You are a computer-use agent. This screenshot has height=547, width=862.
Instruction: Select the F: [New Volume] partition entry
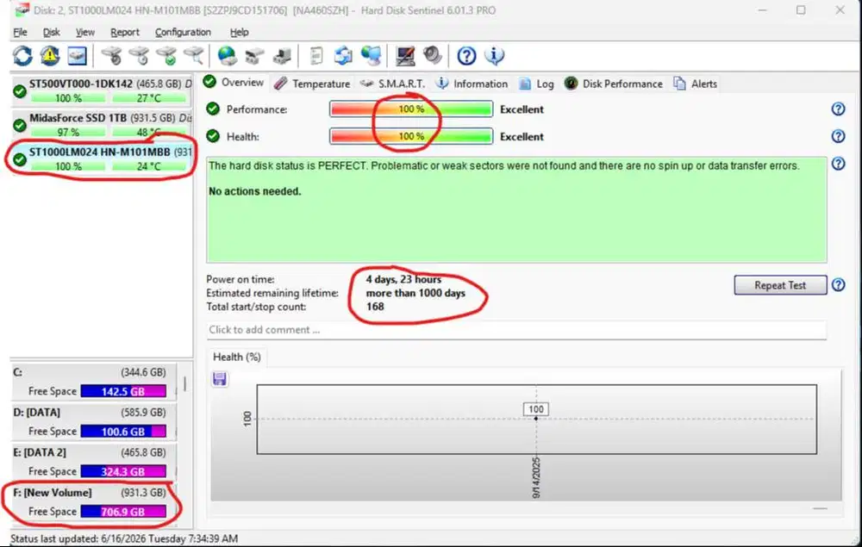click(x=93, y=502)
